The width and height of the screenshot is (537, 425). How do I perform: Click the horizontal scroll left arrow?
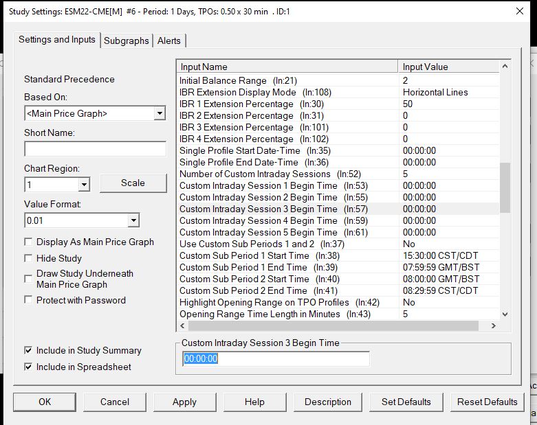[x=182, y=326]
